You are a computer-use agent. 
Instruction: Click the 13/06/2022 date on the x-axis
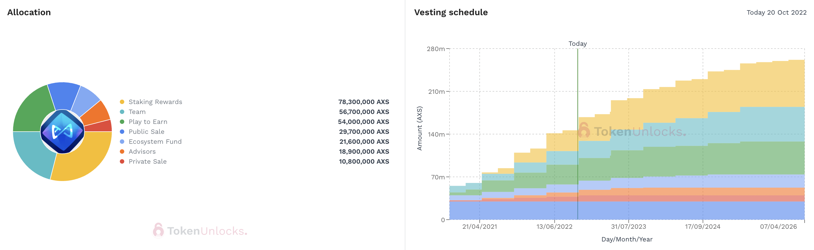554,227
